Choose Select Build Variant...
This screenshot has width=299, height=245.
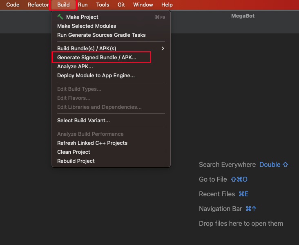(x=111, y=121)
